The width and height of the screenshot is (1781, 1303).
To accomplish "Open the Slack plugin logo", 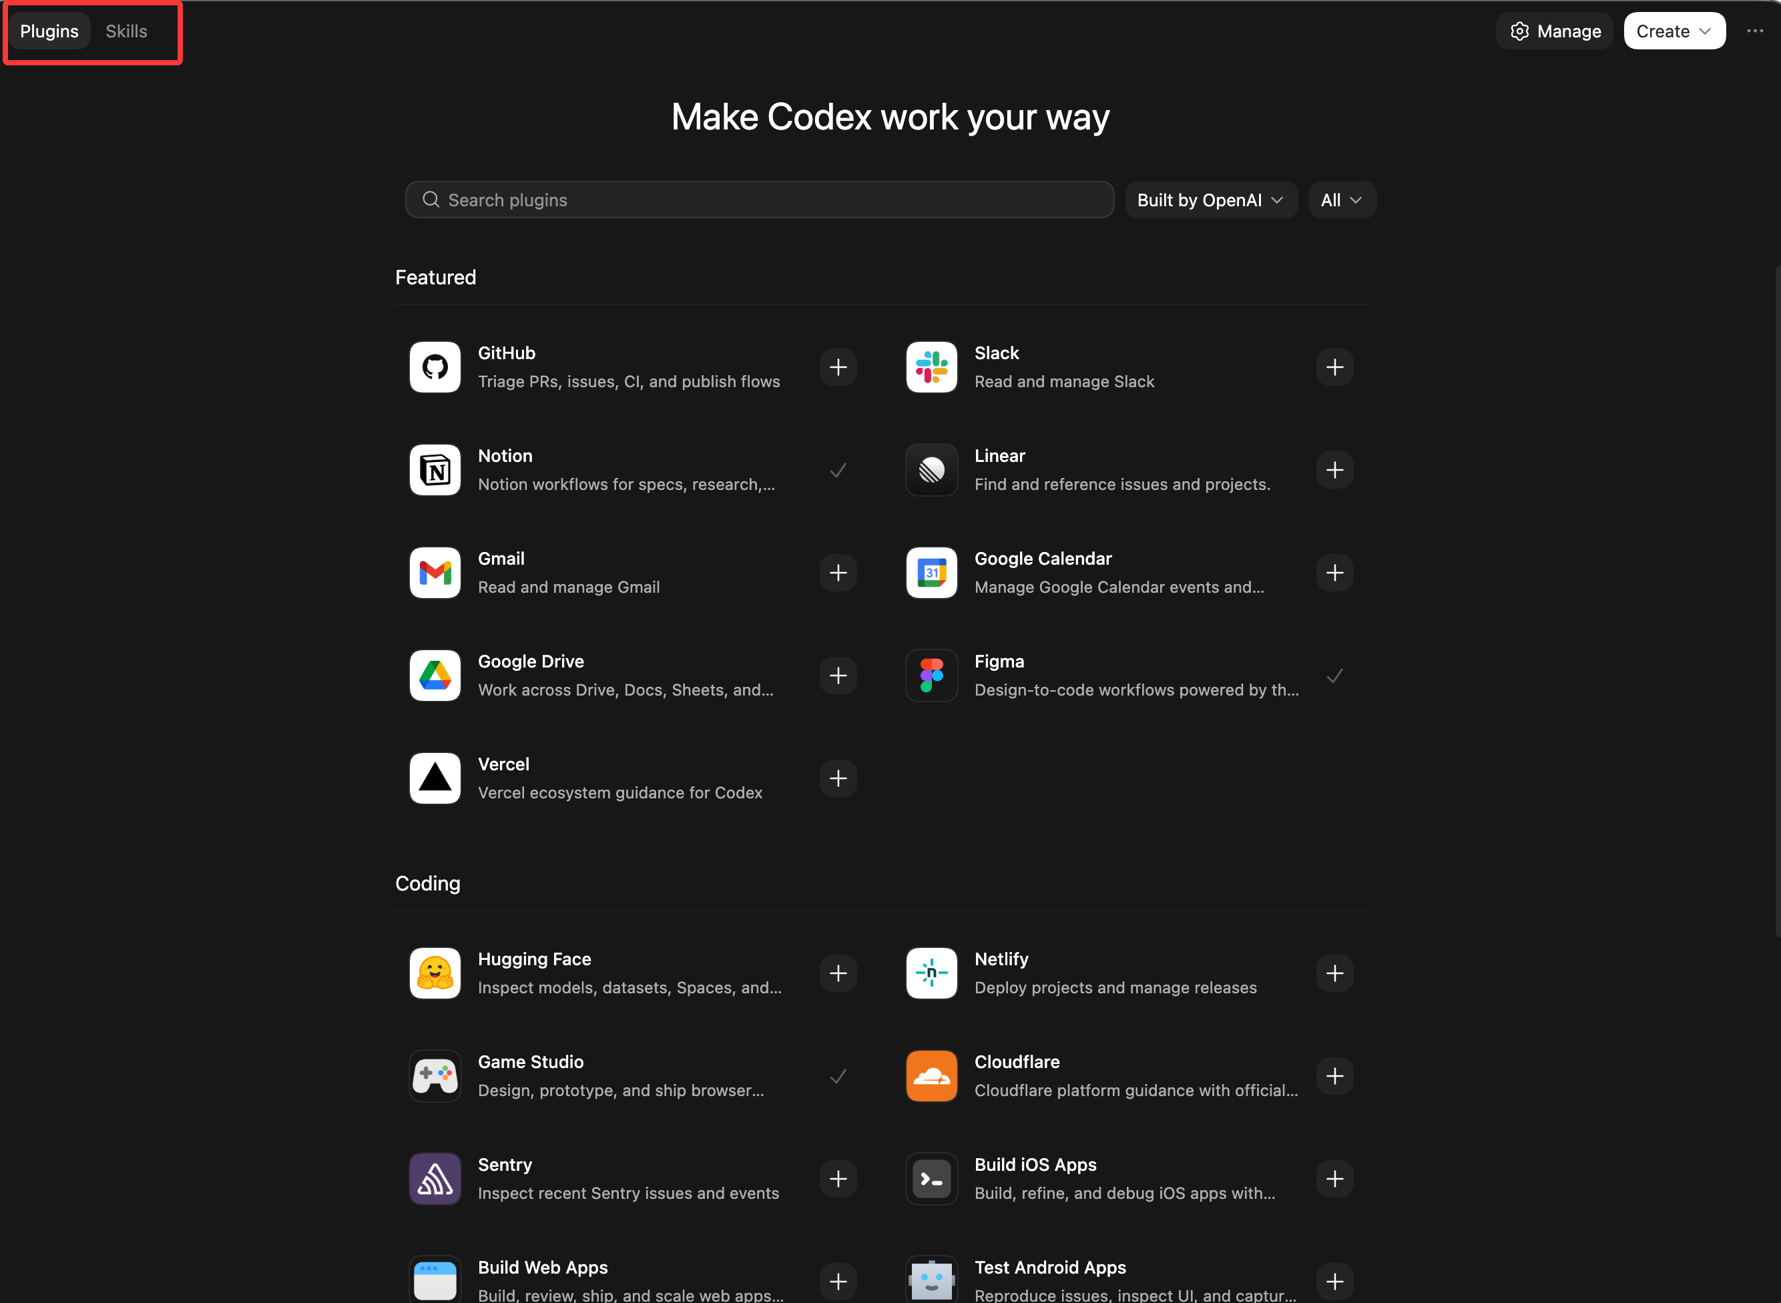I will pos(931,366).
